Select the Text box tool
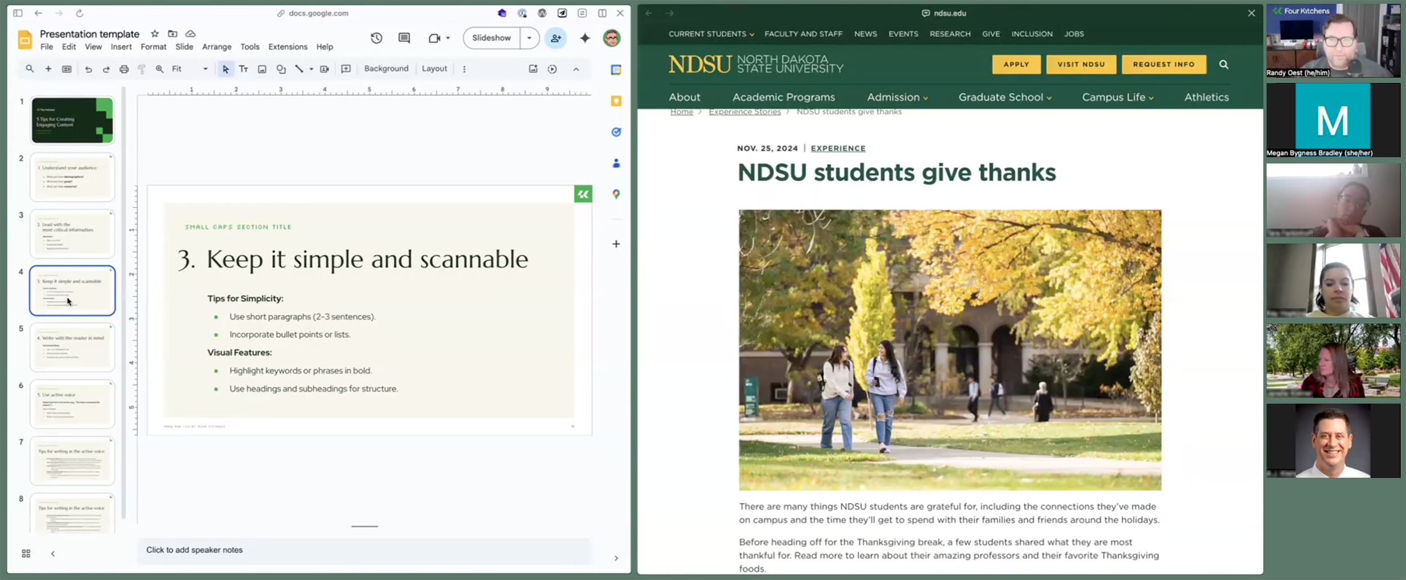Image resolution: width=1406 pixels, height=580 pixels. click(244, 69)
